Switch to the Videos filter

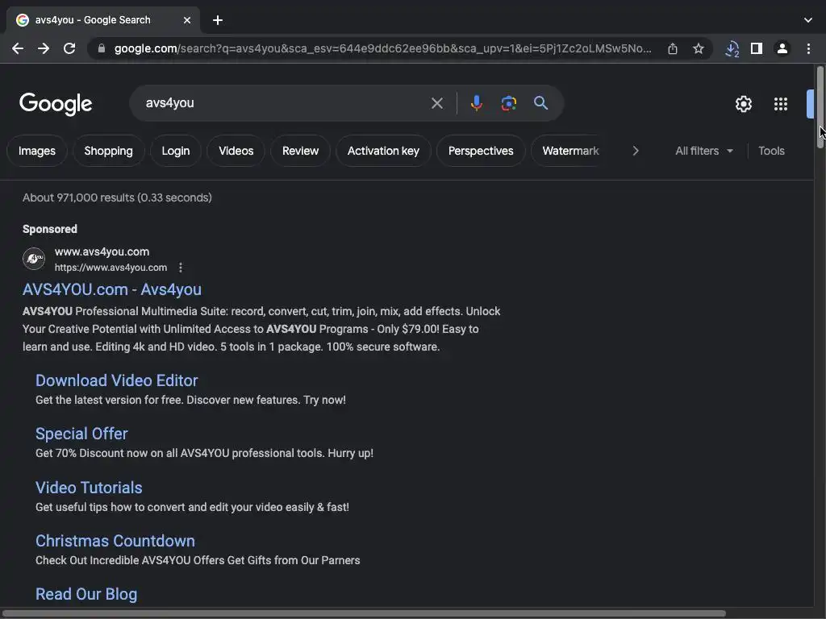click(236, 151)
